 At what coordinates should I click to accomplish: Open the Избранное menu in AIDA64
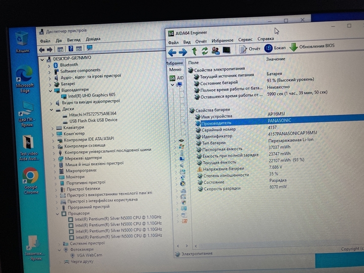point(222,40)
